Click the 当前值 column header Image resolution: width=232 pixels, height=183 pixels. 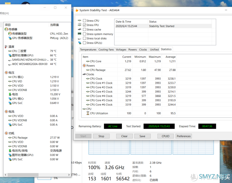[60, 25]
